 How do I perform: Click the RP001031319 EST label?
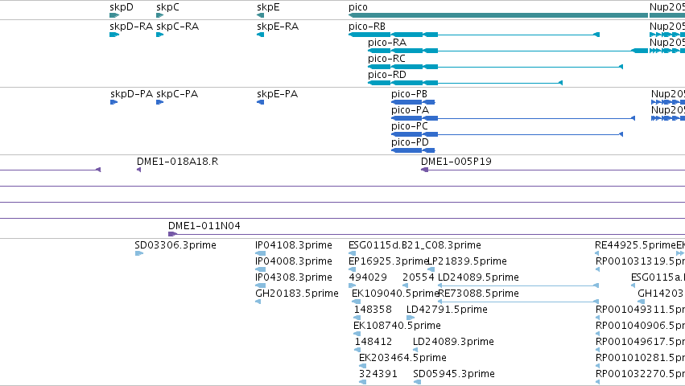point(640,261)
